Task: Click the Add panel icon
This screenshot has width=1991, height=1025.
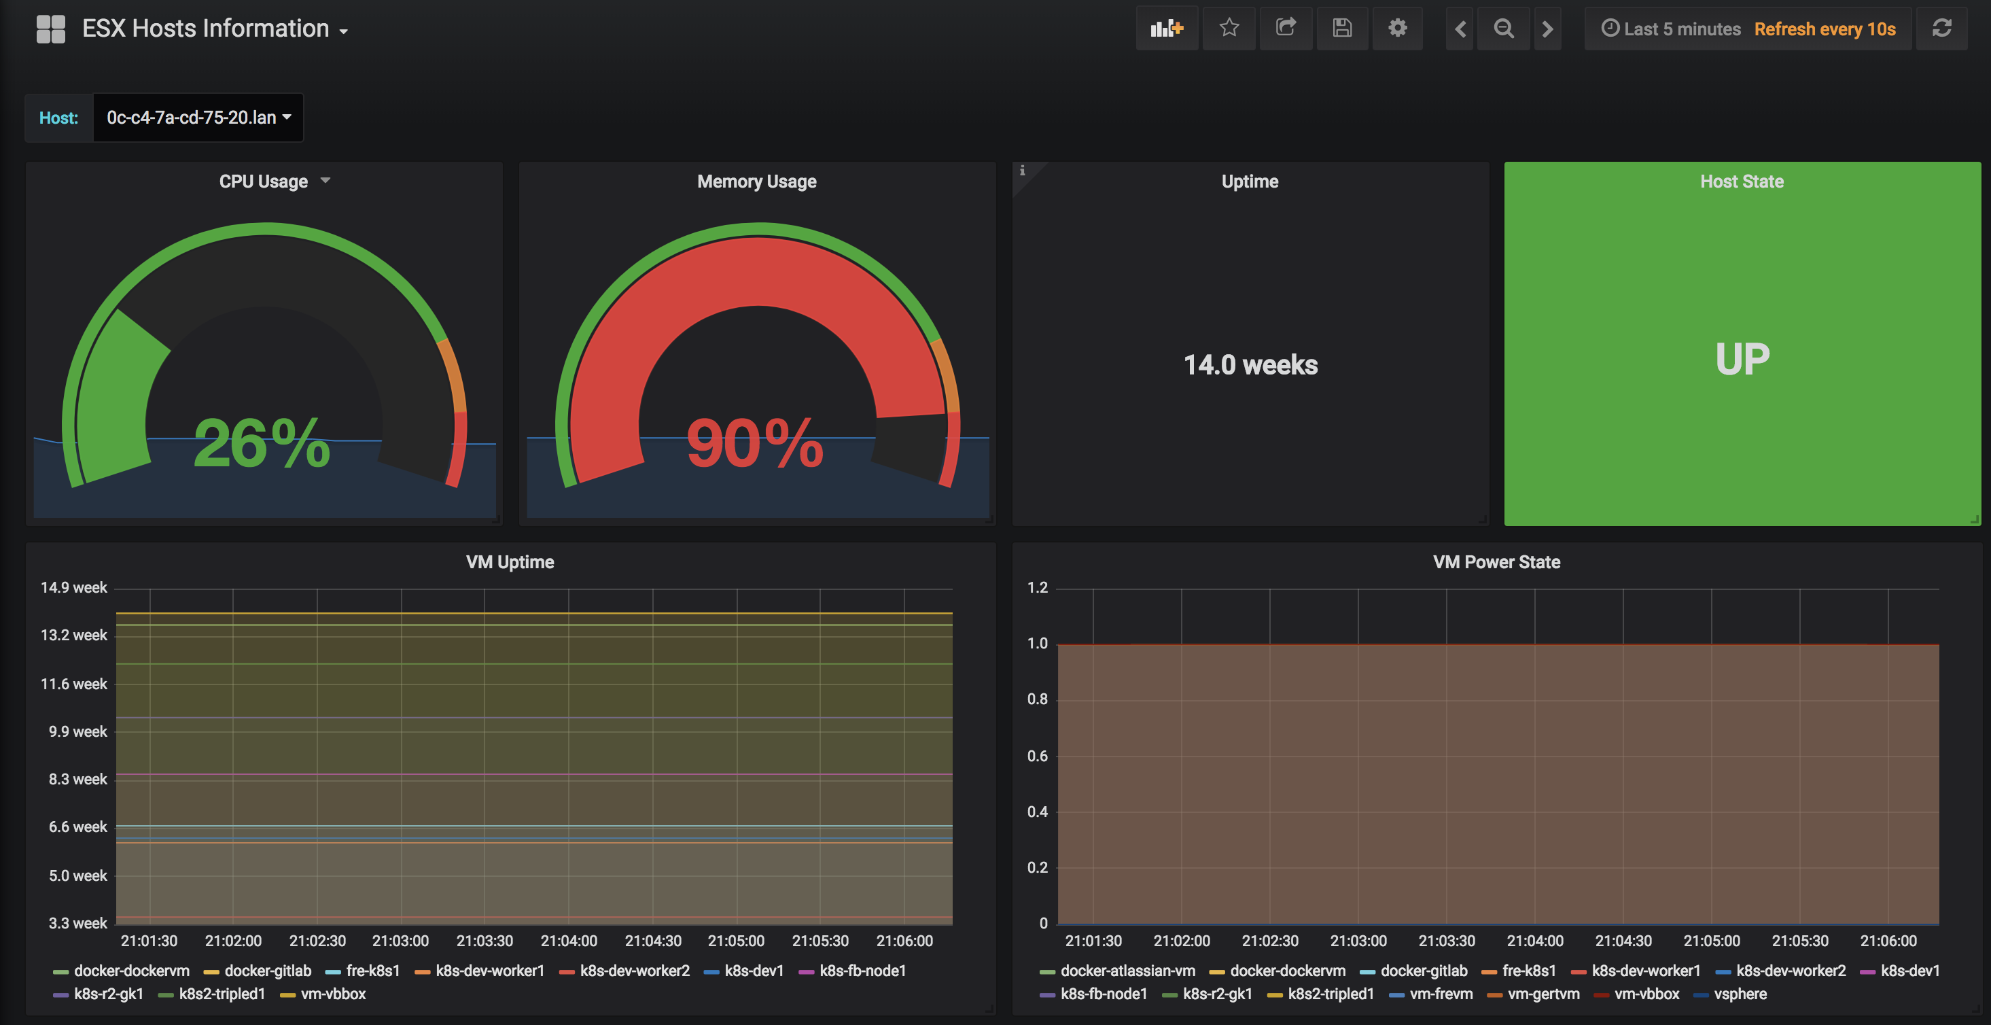Action: click(x=1166, y=29)
